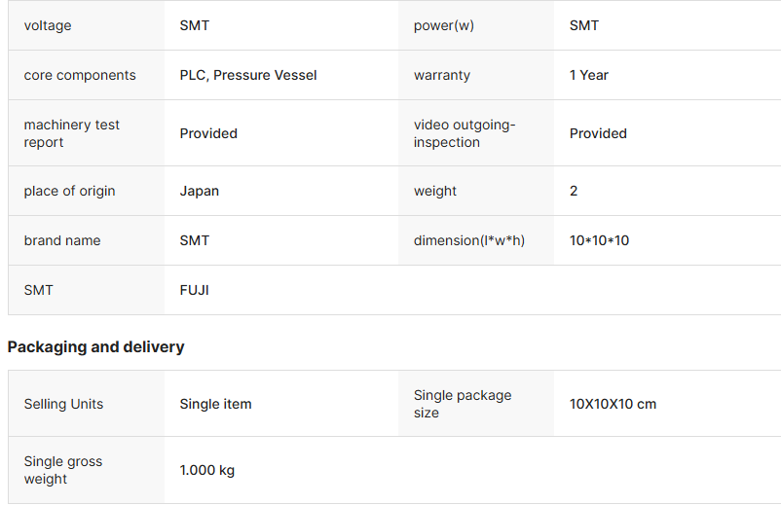Select the 'Single item' value
The height and width of the screenshot is (505, 781).
tap(215, 404)
